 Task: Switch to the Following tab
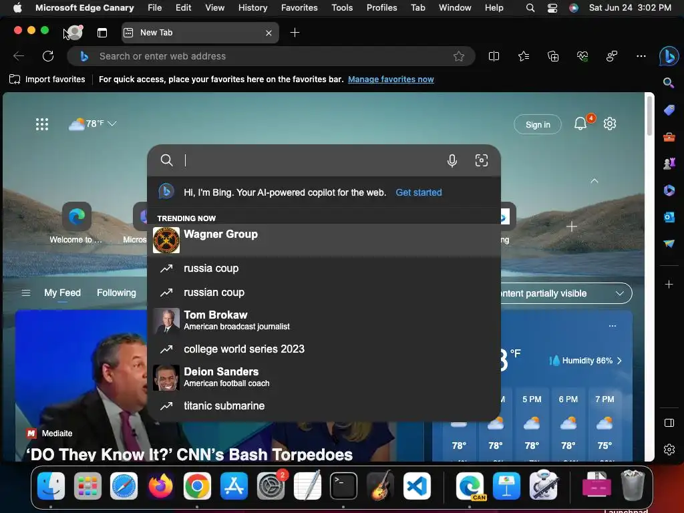click(x=116, y=293)
